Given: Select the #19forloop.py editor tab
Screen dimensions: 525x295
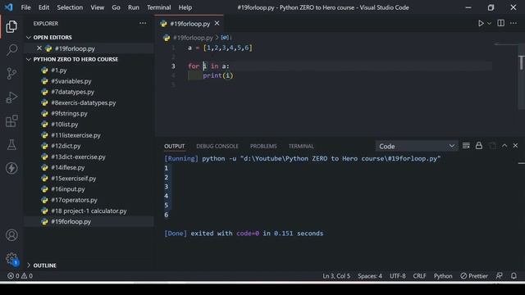Looking at the screenshot, I should 189,24.
